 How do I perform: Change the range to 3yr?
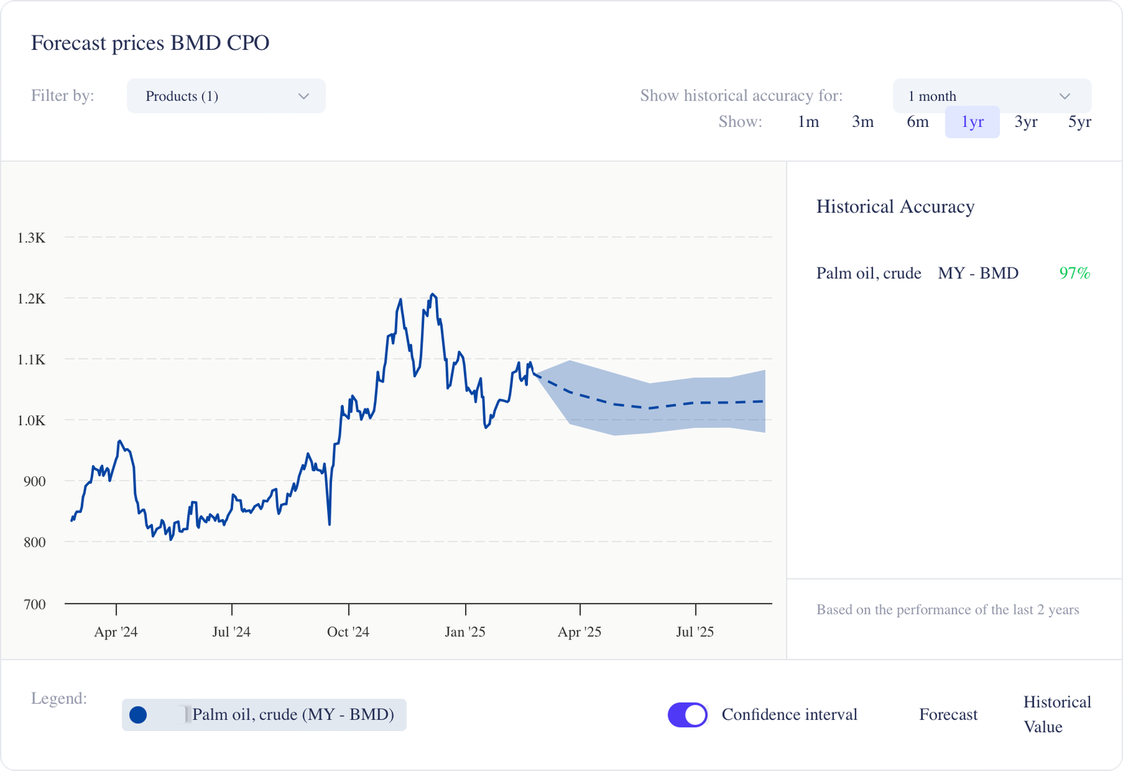(x=1025, y=122)
